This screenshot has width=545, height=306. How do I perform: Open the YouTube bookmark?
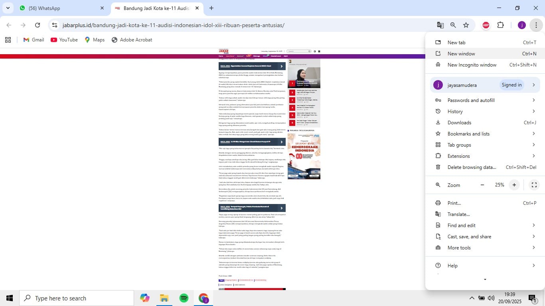click(x=64, y=40)
